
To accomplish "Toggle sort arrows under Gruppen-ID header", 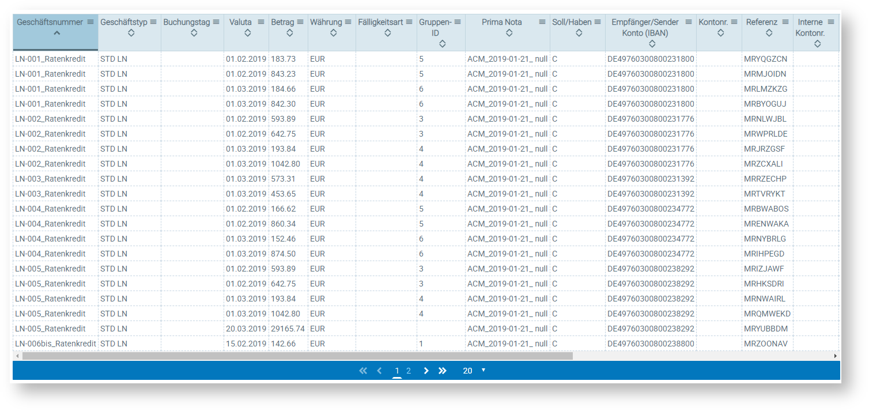I will point(441,44).
